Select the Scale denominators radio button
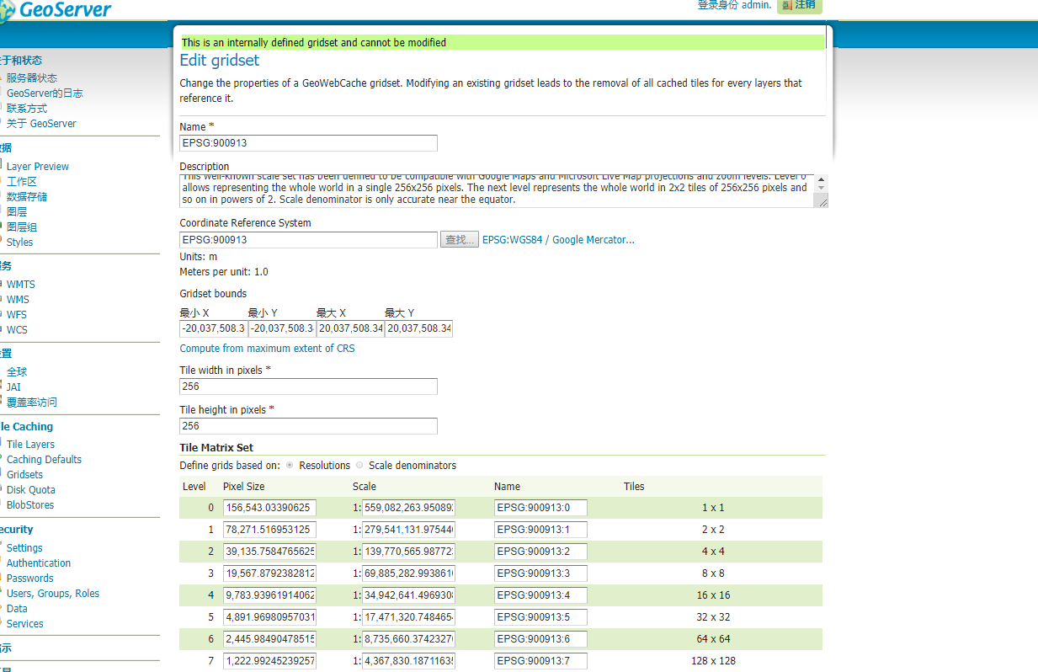 pos(360,465)
